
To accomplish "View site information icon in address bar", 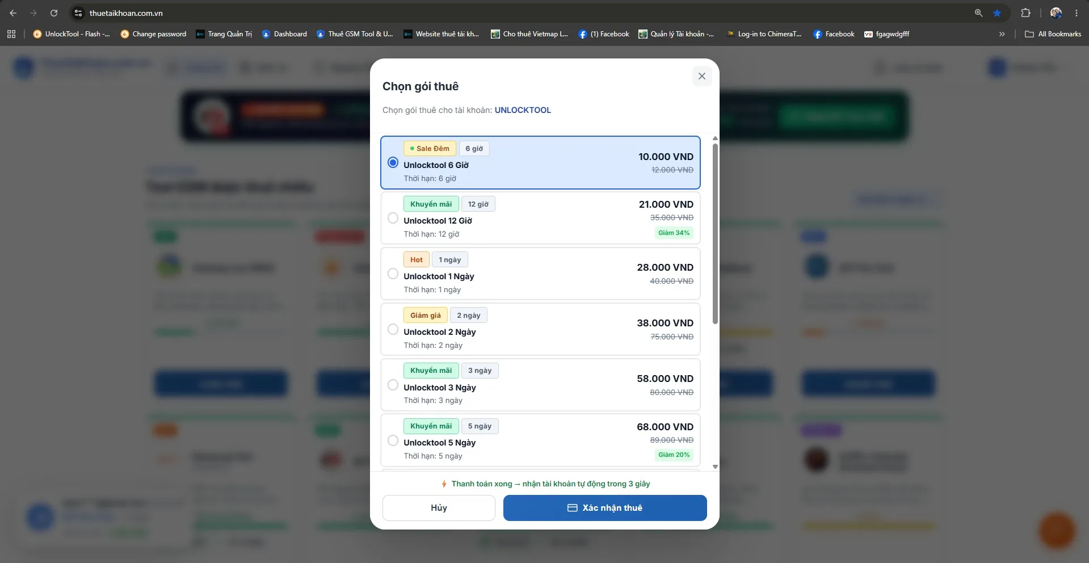I will coord(78,13).
